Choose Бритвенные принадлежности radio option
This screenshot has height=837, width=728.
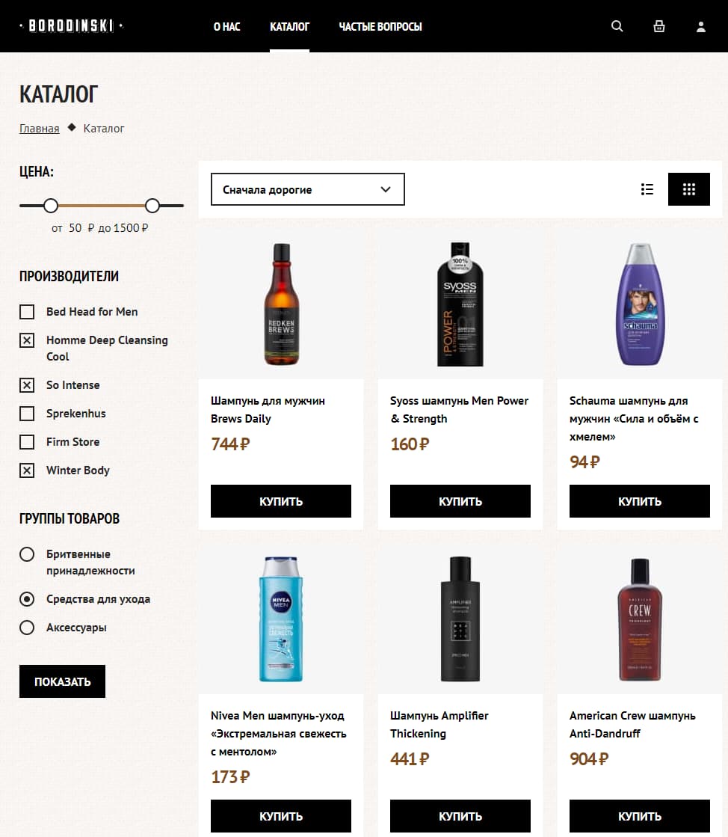(27, 554)
